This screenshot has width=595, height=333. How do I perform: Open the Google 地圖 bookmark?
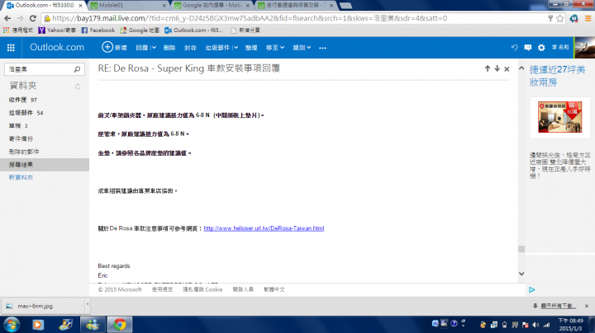pos(140,30)
